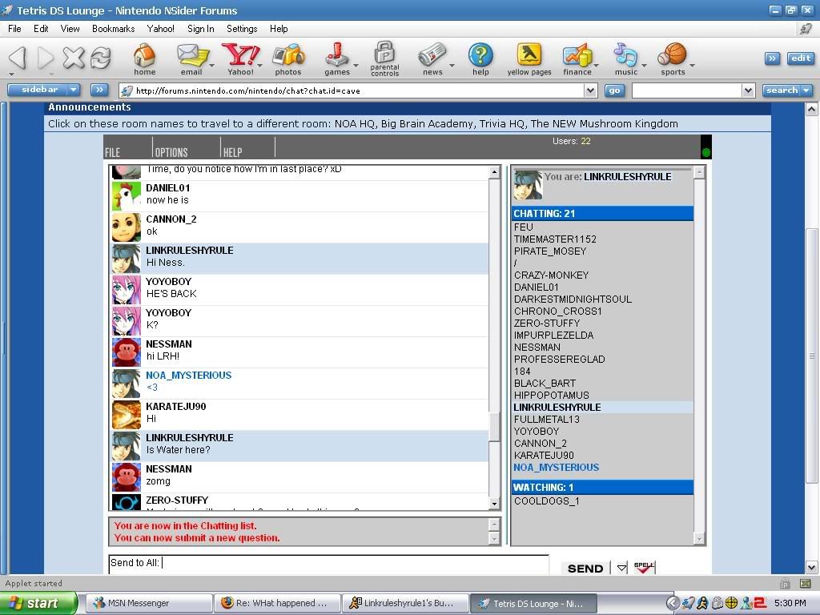Open the address bar URL dropdown
Image resolution: width=820 pixels, height=615 pixels.
tap(590, 90)
